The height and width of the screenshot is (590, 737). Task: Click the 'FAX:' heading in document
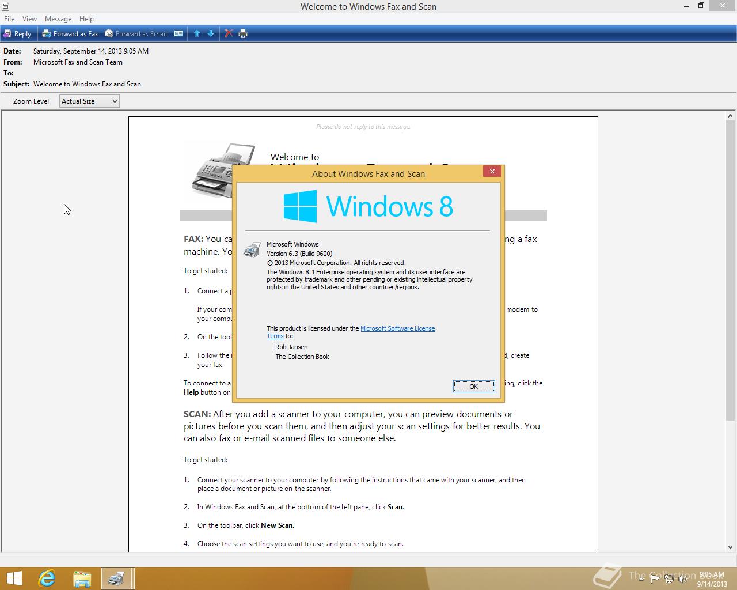pos(193,239)
